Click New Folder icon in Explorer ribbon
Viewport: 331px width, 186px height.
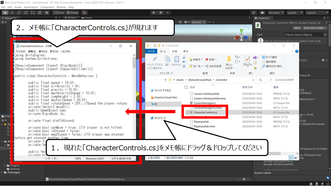pos(229,59)
